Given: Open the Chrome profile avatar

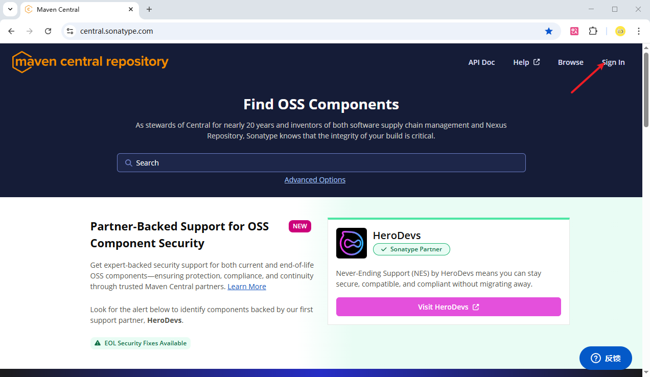Looking at the screenshot, I should (x=620, y=31).
